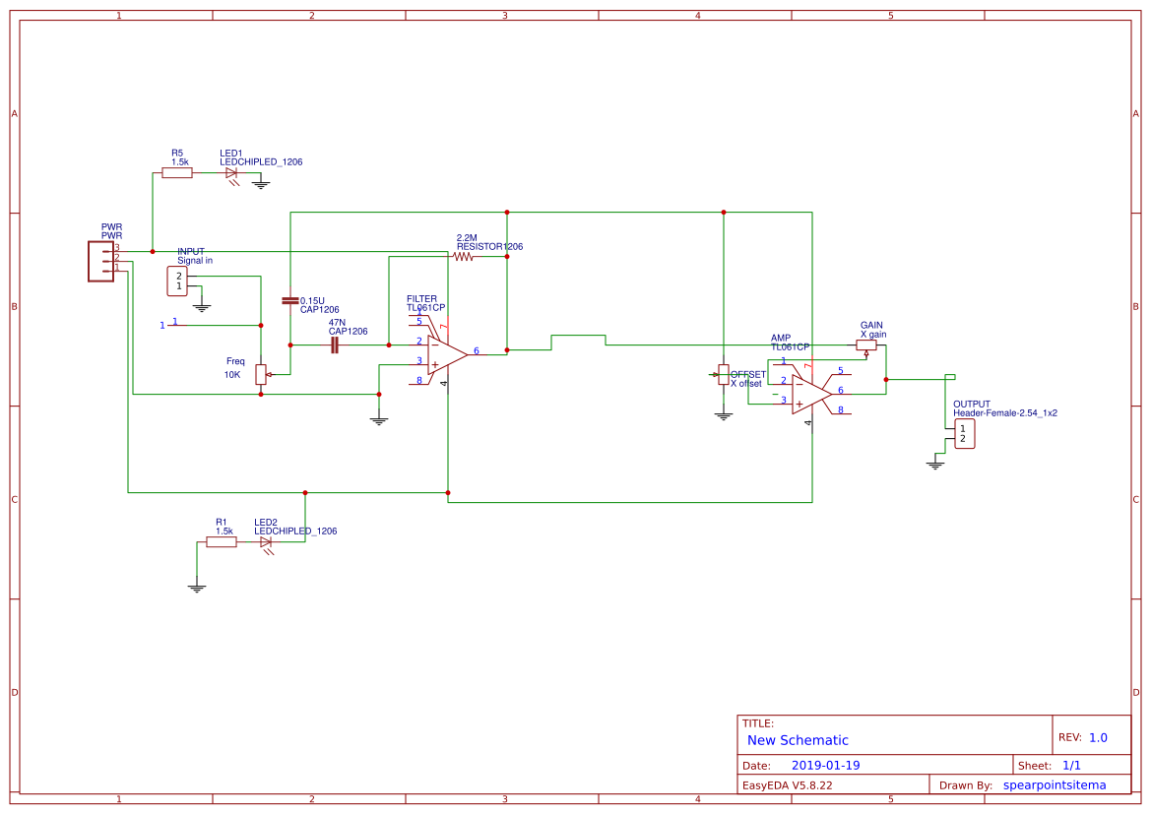Select the INPUT Signal in header
The width and height of the screenshot is (1151, 814).
pos(177,279)
